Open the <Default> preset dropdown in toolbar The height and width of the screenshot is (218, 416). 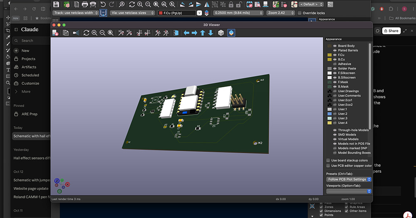(312, 4)
